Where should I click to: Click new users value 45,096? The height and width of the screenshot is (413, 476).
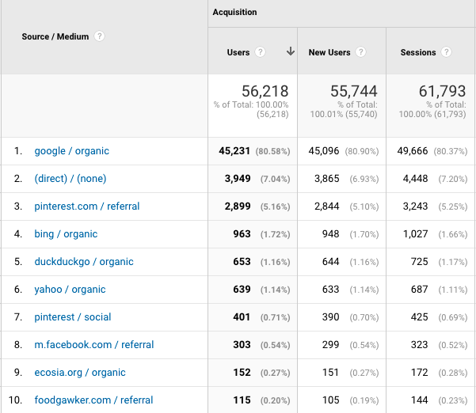(324, 150)
